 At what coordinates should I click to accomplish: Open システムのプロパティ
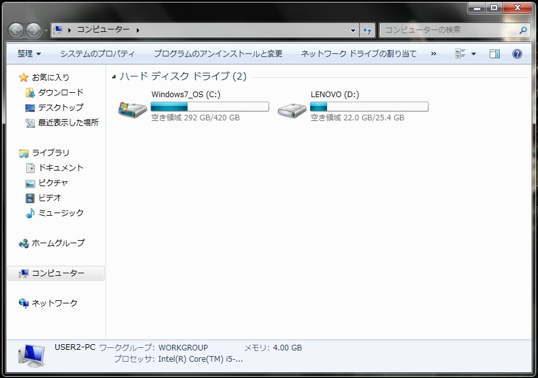click(x=97, y=54)
